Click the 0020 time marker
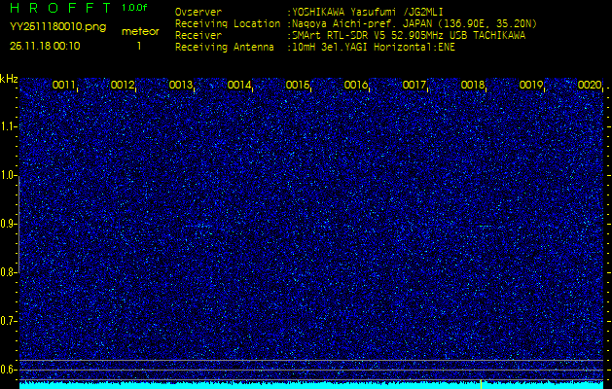The width and height of the screenshot is (612, 389). point(590,86)
